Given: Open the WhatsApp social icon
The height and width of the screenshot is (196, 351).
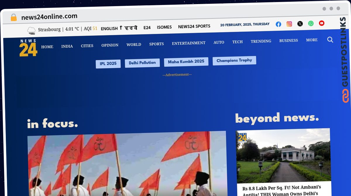Looking at the screenshot, I should pos(311,23).
